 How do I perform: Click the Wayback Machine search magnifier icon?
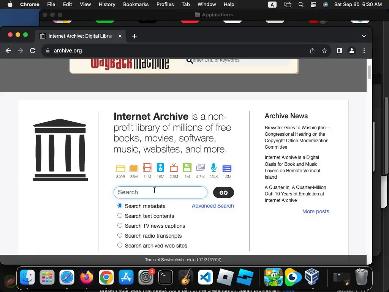pyautogui.click(x=190, y=60)
